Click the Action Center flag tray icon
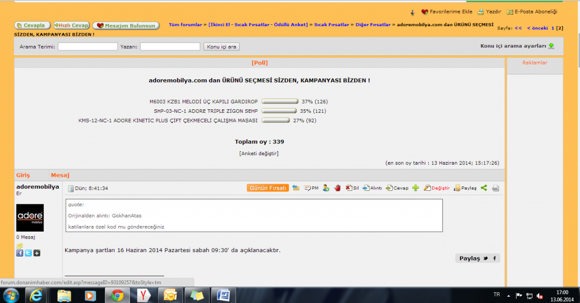This screenshot has width=580, height=303. (519, 296)
